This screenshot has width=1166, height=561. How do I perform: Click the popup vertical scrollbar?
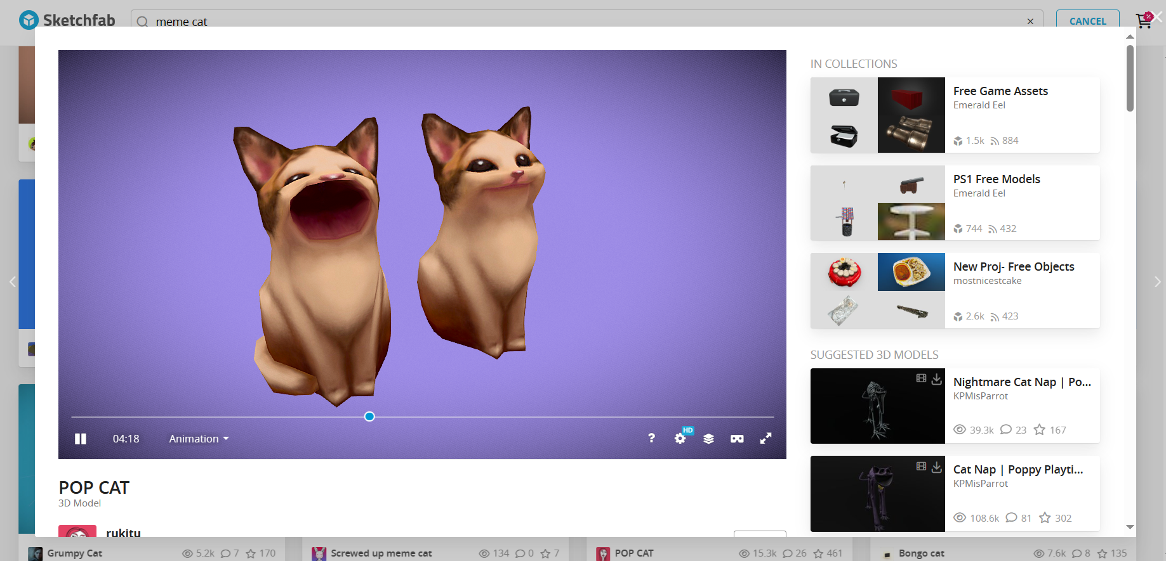1130,78
